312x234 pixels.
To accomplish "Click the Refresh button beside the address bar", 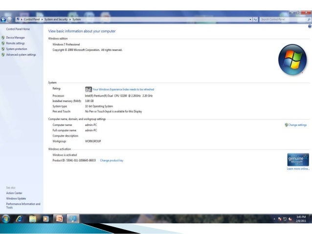I will [255, 20].
